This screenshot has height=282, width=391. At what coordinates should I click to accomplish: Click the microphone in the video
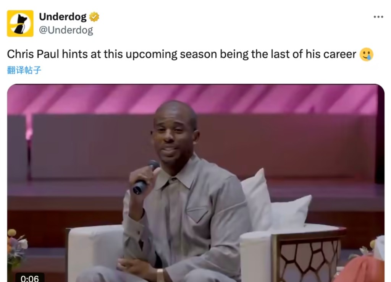(x=145, y=177)
